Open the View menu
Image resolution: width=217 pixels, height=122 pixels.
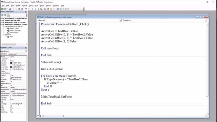pos(13,6)
